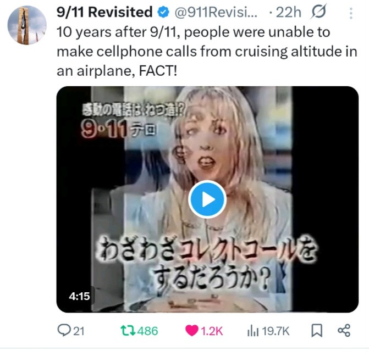This screenshot has height=356, width=369.
Task: Toggle the bookmark icon
Action: [317, 330]
